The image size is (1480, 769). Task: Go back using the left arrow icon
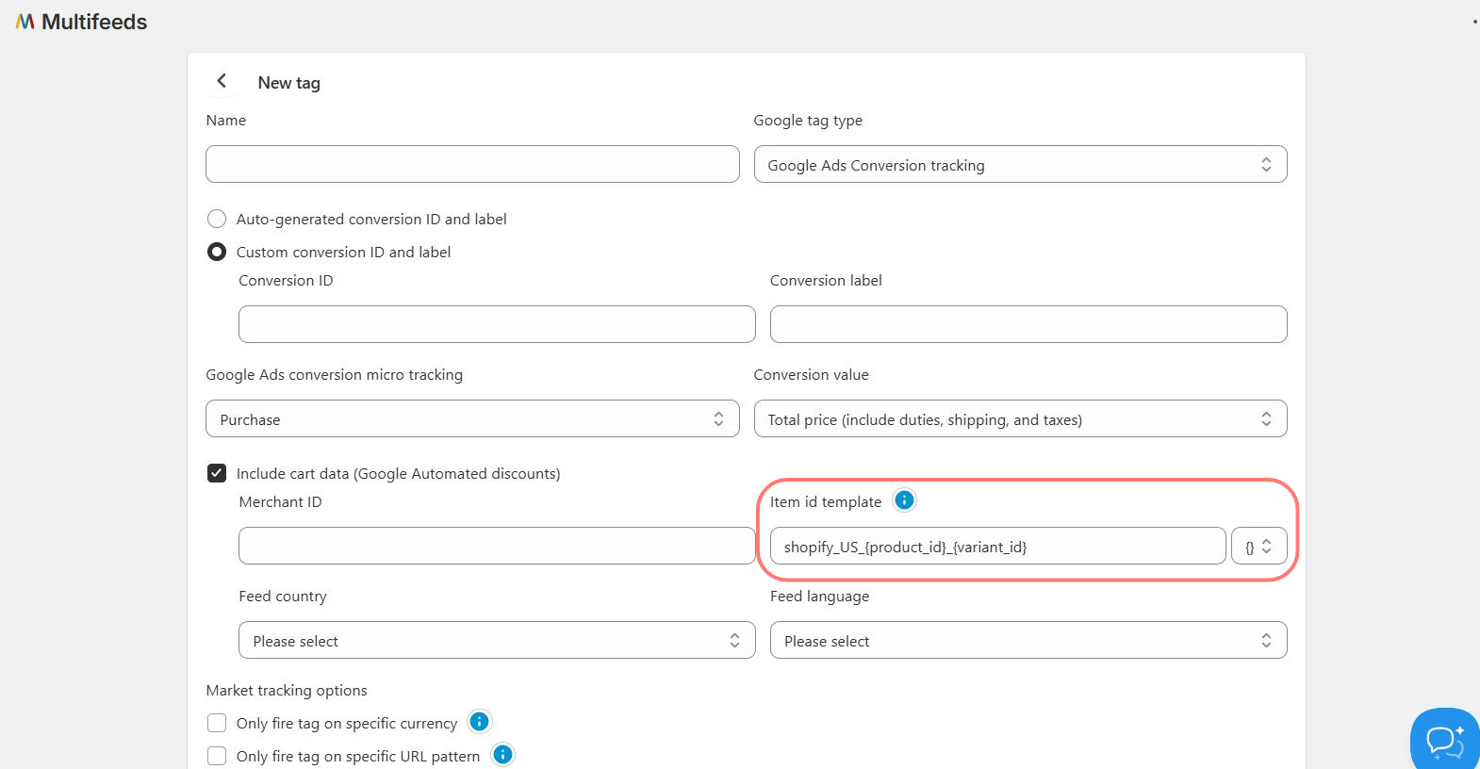(222, 82)
